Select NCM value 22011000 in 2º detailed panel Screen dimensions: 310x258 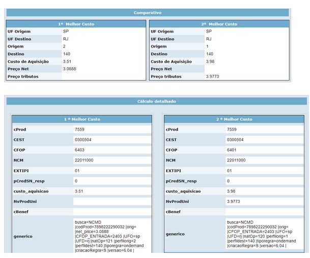coord(236,160)
